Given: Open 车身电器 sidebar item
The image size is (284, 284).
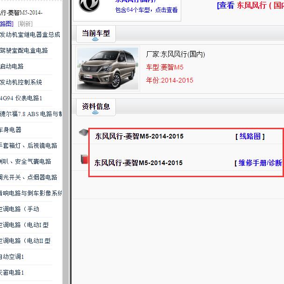Looking at the screenshot, I should 11,130.
